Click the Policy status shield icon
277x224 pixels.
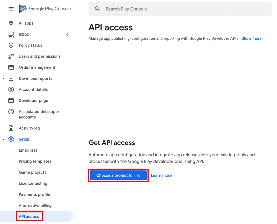tap(11, 45)
